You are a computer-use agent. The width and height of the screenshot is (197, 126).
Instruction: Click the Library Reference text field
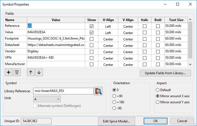(x=64, y=91)
